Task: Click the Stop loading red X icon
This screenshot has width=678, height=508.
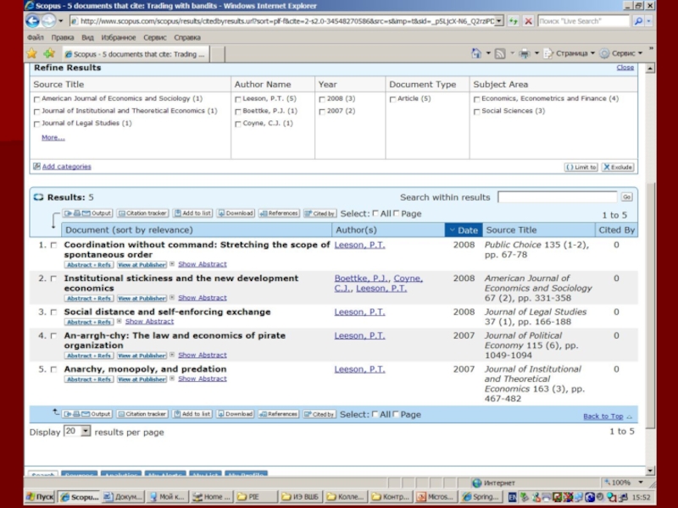Action: click(528, 20)
